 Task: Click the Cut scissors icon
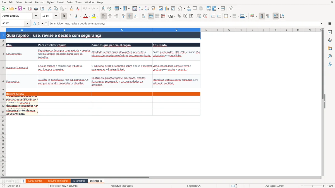pos(49,9)
